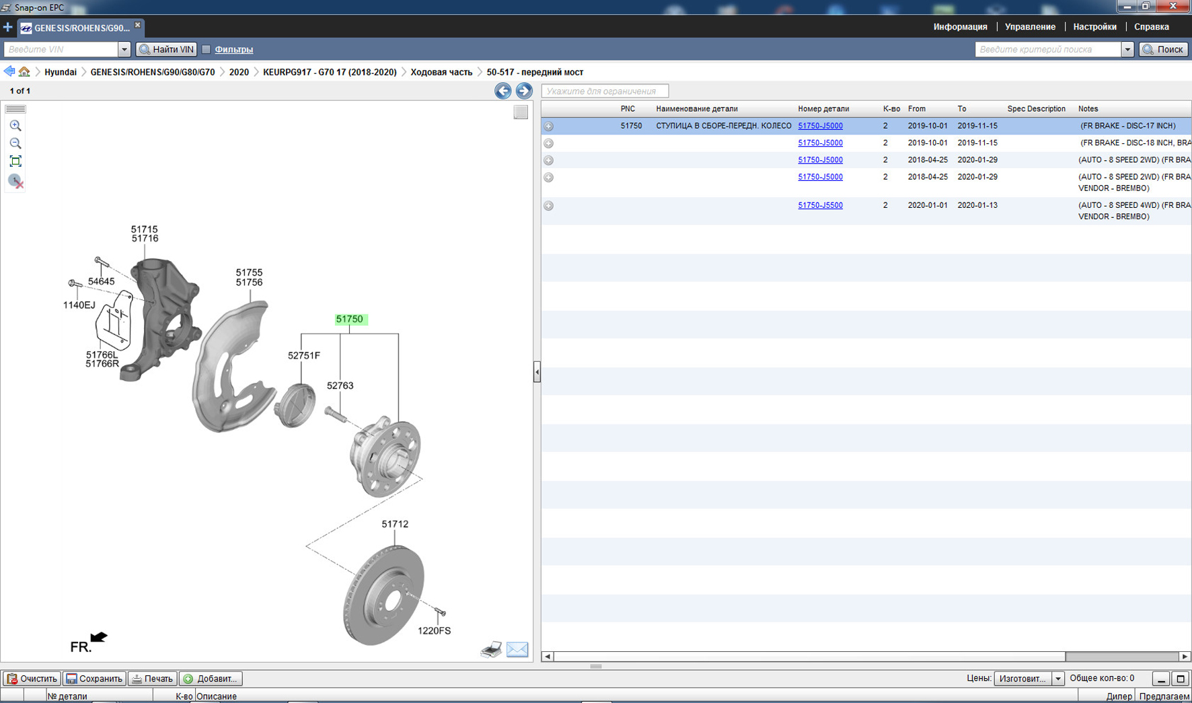Click the printer icon below diagram
The image size is (1192, 703).
491,649
